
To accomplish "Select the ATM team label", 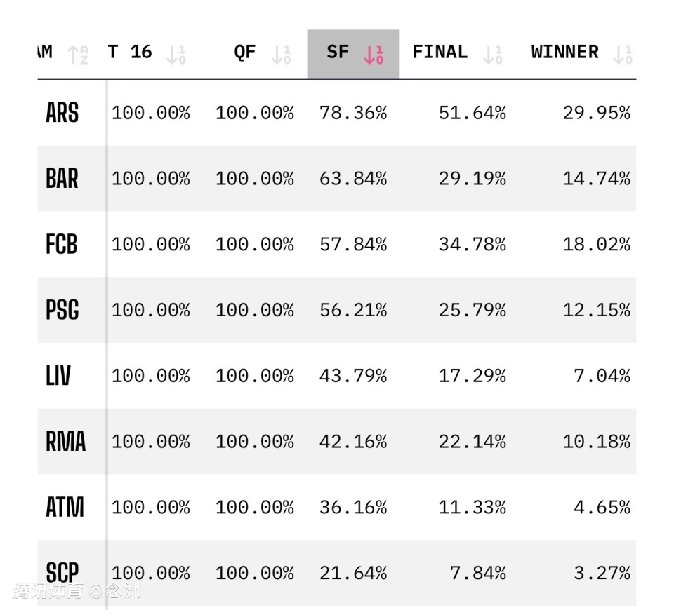I will click(x=65, y=507).
